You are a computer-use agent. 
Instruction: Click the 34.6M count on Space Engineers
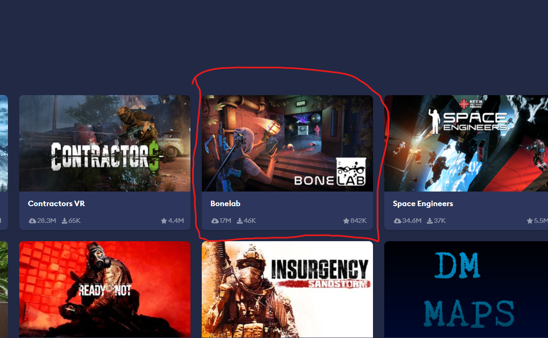pyautogui.click(x=412, y=221)
